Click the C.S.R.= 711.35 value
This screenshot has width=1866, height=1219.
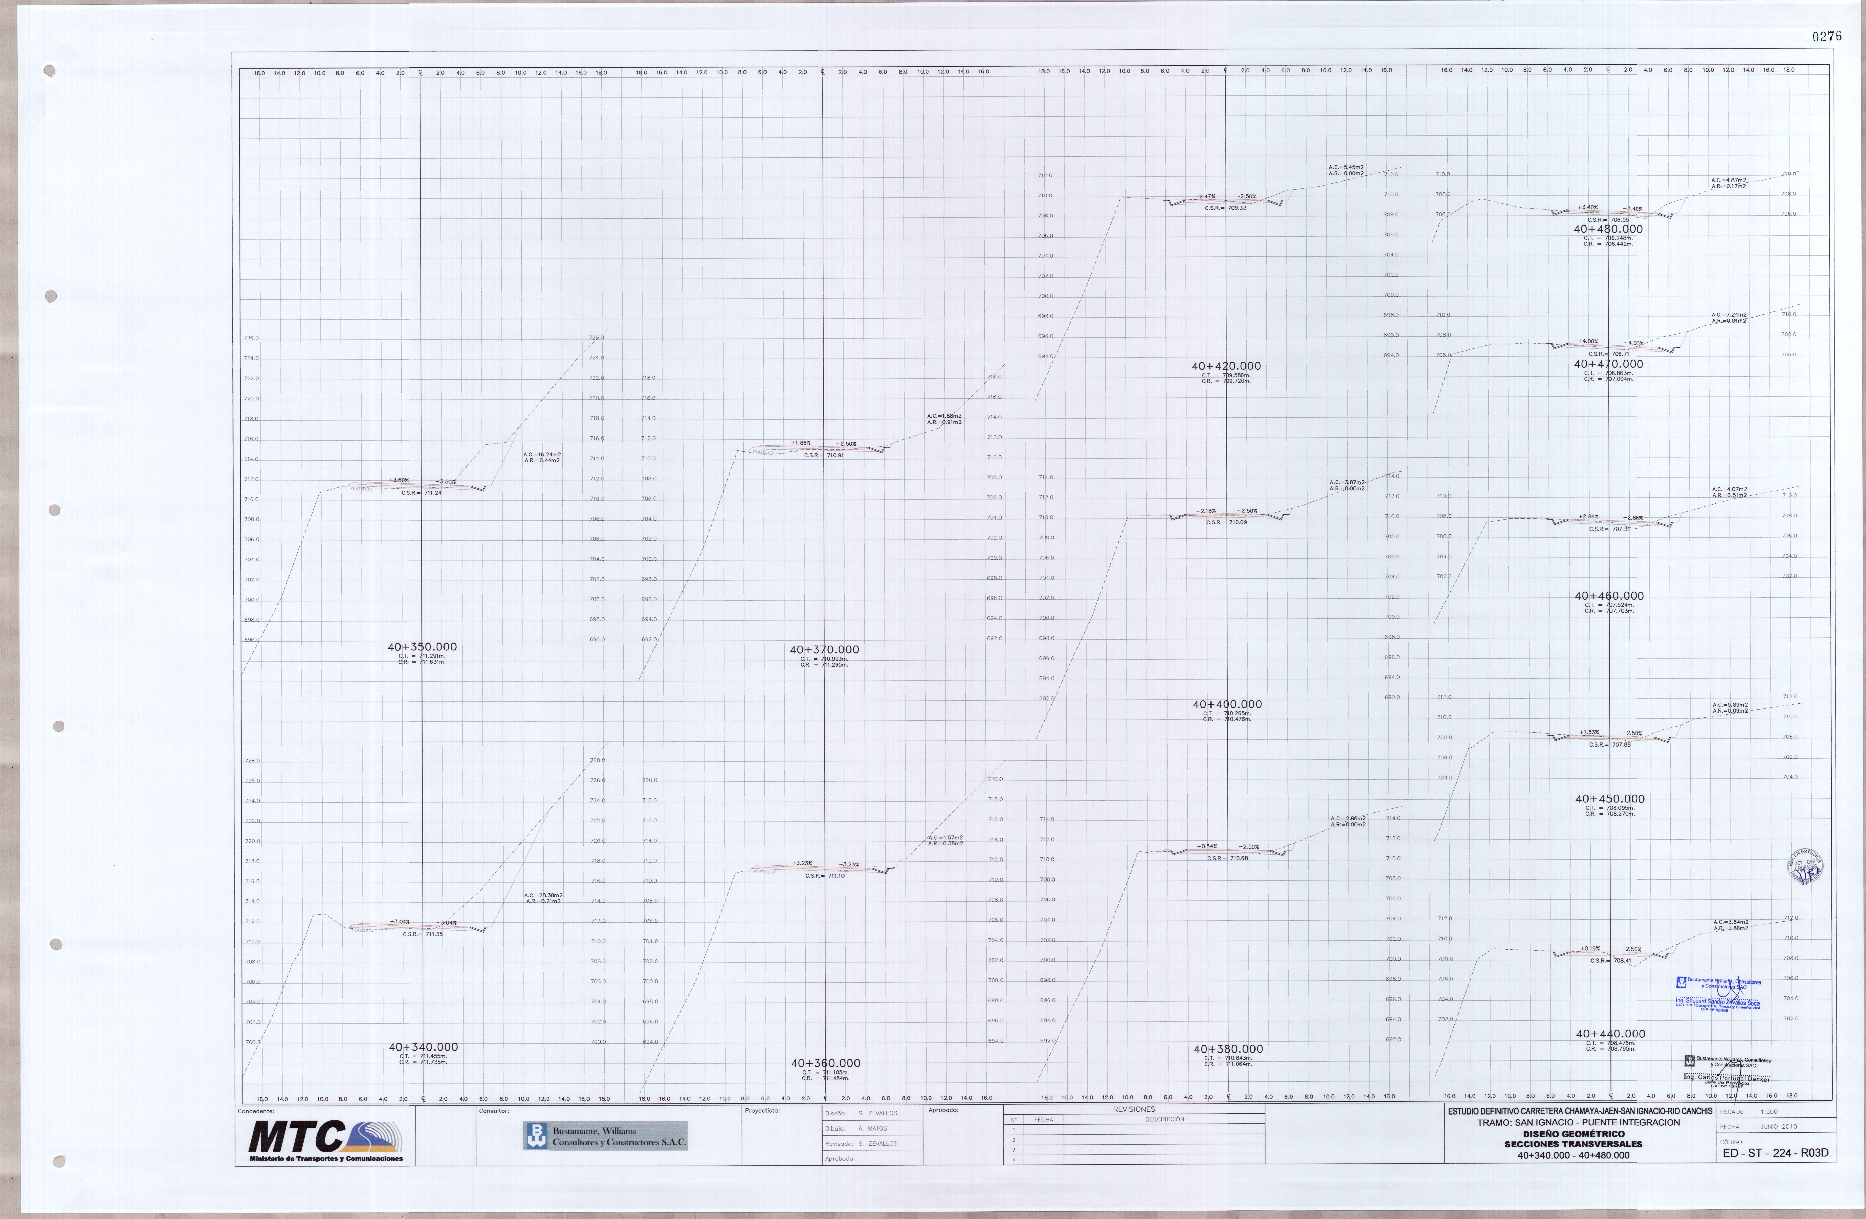click(423, 934)
